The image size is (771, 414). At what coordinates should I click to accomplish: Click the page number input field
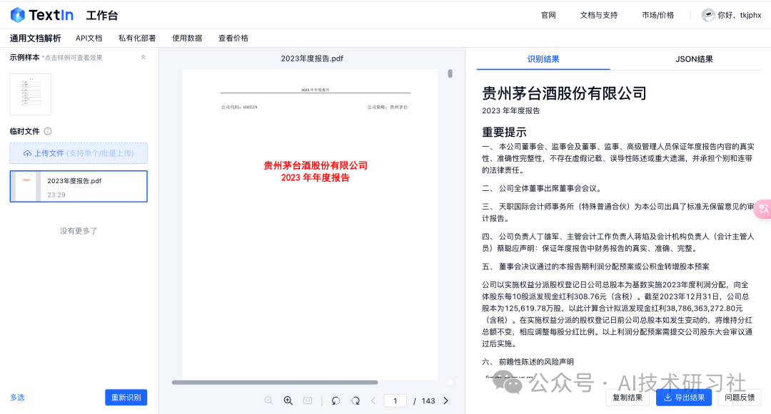[395, 400]
